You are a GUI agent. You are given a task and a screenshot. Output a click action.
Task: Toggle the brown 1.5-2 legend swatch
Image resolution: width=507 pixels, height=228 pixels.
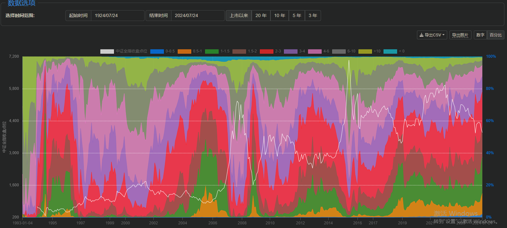(239, 51)
